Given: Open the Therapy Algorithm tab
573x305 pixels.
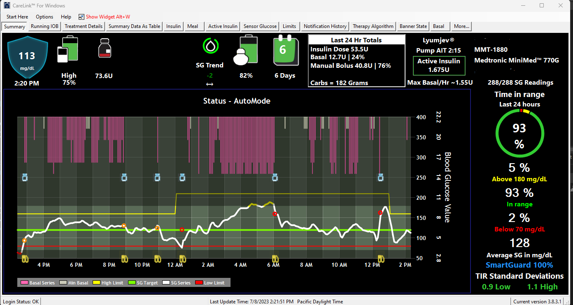Looking at the screenshot, I should click(373, 26).
